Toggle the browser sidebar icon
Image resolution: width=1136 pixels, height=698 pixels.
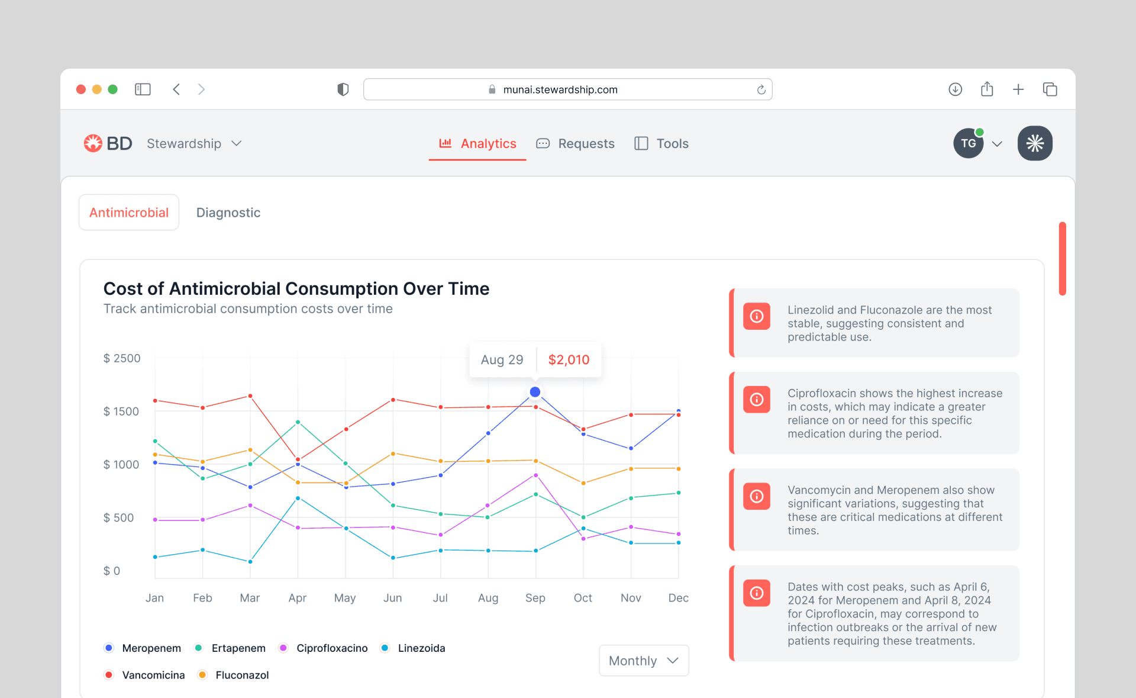point(143,89)
